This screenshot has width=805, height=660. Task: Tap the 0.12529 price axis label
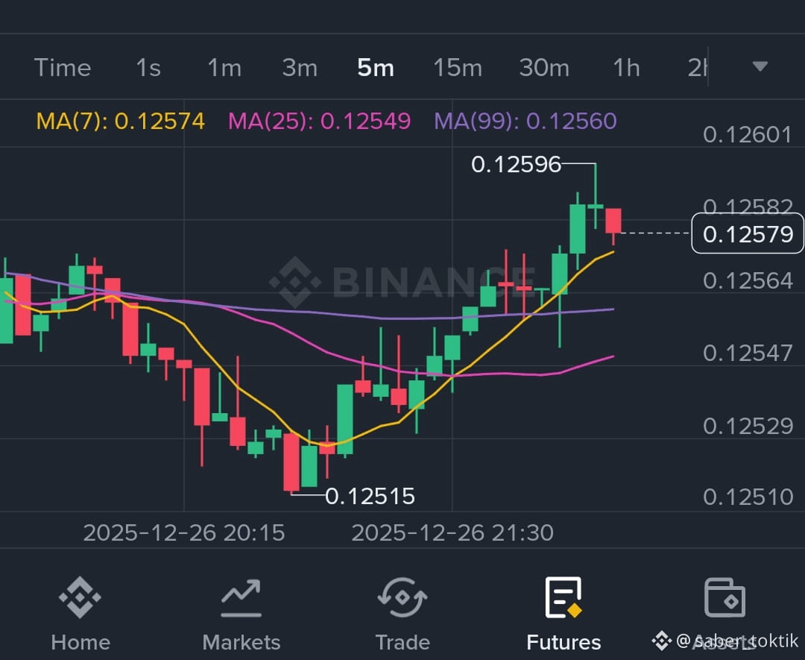748,427
